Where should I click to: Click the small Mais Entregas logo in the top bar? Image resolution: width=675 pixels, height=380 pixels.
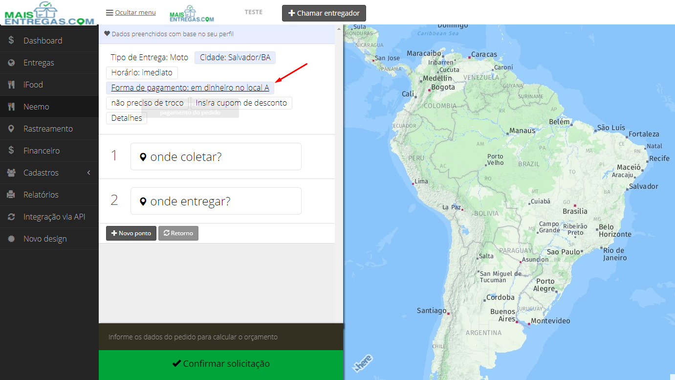pos(192,14)
